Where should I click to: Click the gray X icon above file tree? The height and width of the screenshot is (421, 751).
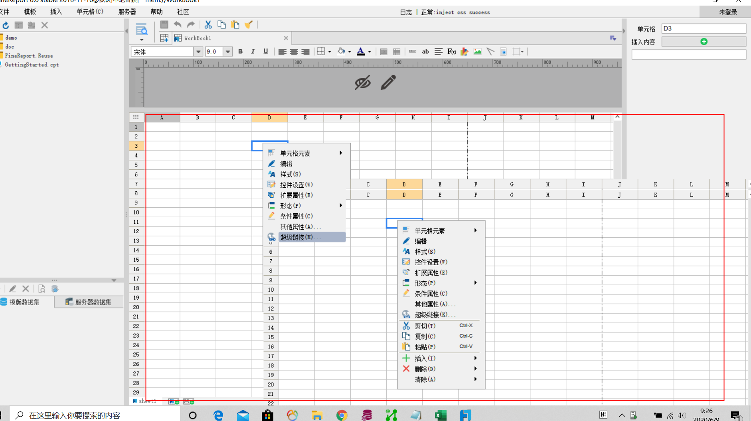click(x=45, y=25)
